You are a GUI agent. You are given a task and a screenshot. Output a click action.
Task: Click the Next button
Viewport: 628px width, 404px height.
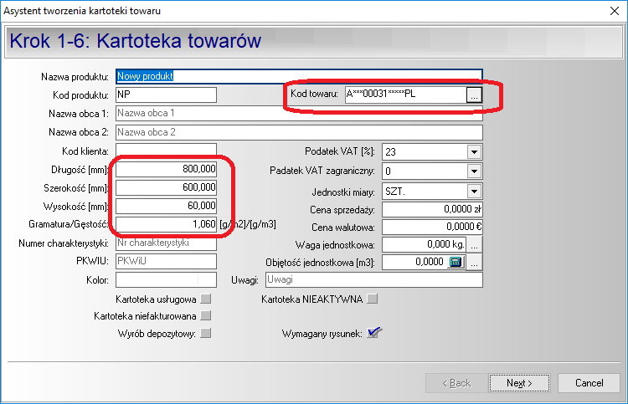pyautogui.click(x=519, y=383)
